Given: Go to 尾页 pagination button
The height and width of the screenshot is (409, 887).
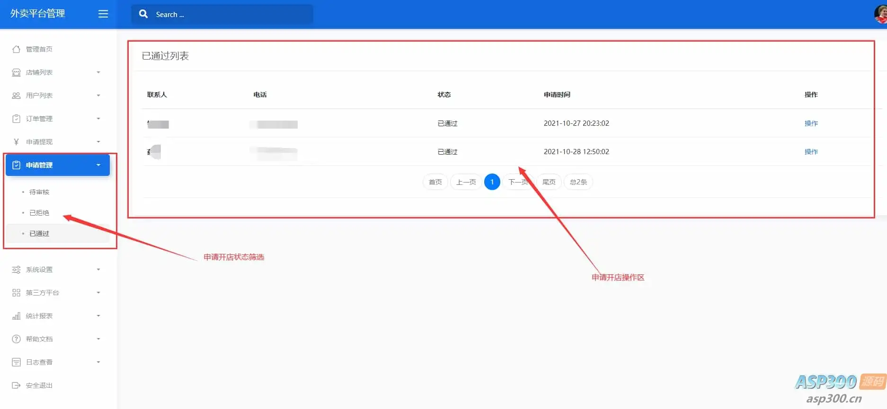Looking at the screenshot, I should pos(549,182).
